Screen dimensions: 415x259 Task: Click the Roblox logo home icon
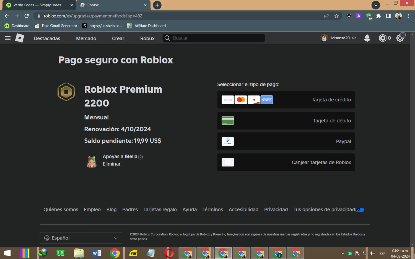click(20, 38)
